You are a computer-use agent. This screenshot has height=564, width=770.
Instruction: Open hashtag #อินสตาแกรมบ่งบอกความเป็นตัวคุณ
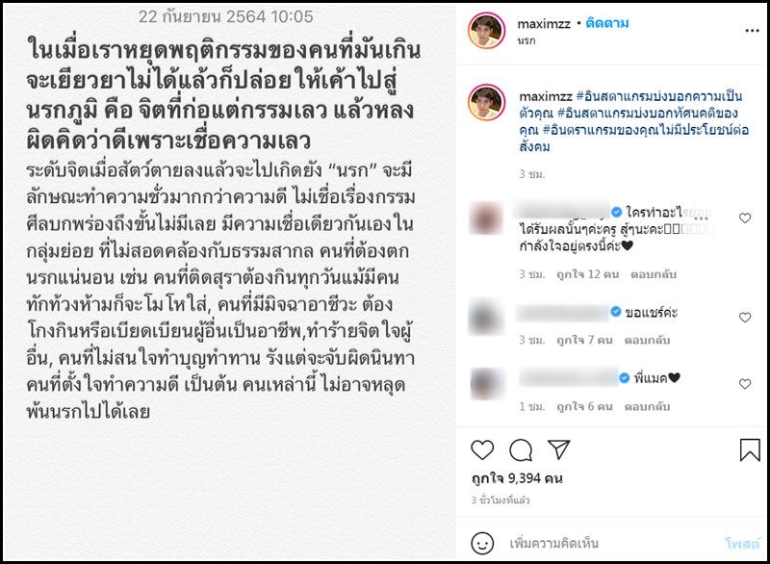point(630,104)
